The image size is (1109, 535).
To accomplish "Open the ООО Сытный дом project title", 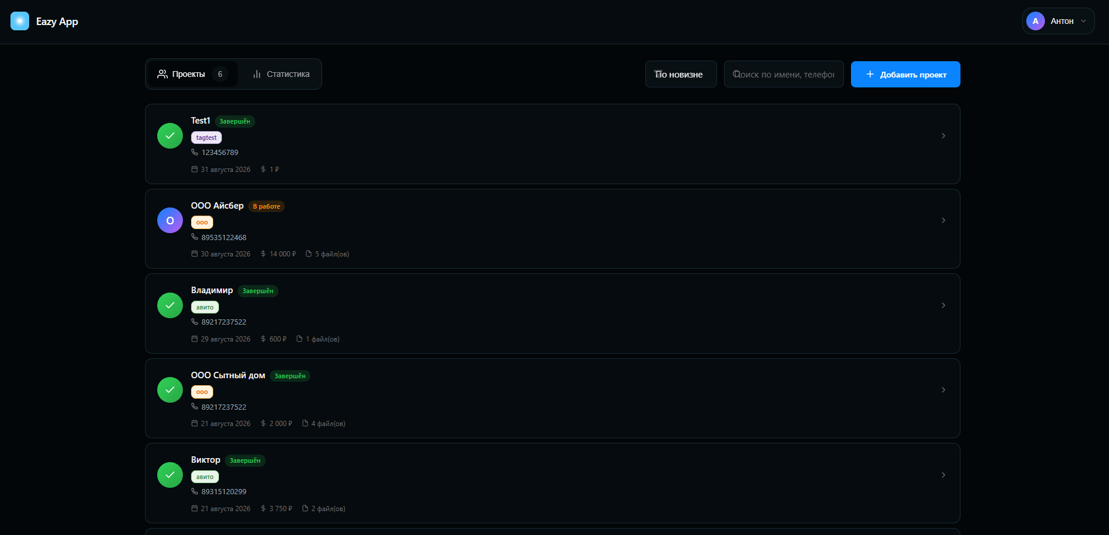I will click(x=228, y=375).
